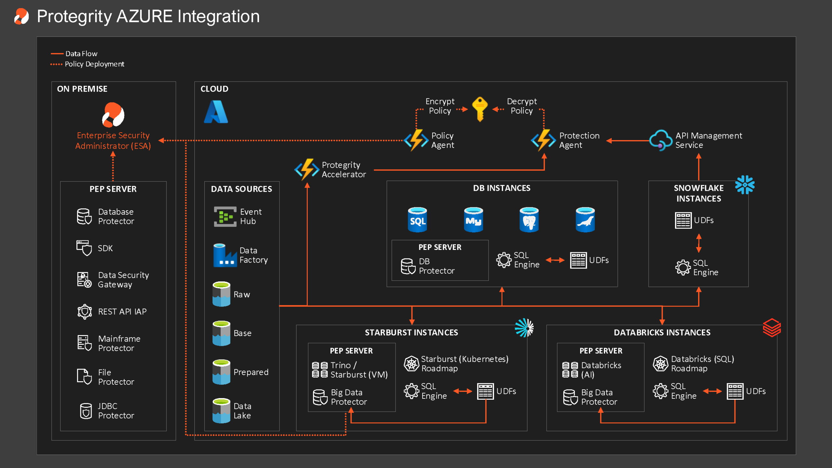Viewport: 832px width, 468px height.
Task: Click the Raw storage bucket icon
Action: tap(221, 294)
